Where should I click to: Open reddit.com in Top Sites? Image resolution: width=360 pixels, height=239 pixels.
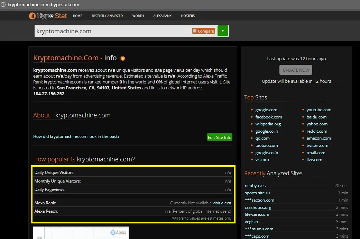pyautogui.click(x=317, y=131)
